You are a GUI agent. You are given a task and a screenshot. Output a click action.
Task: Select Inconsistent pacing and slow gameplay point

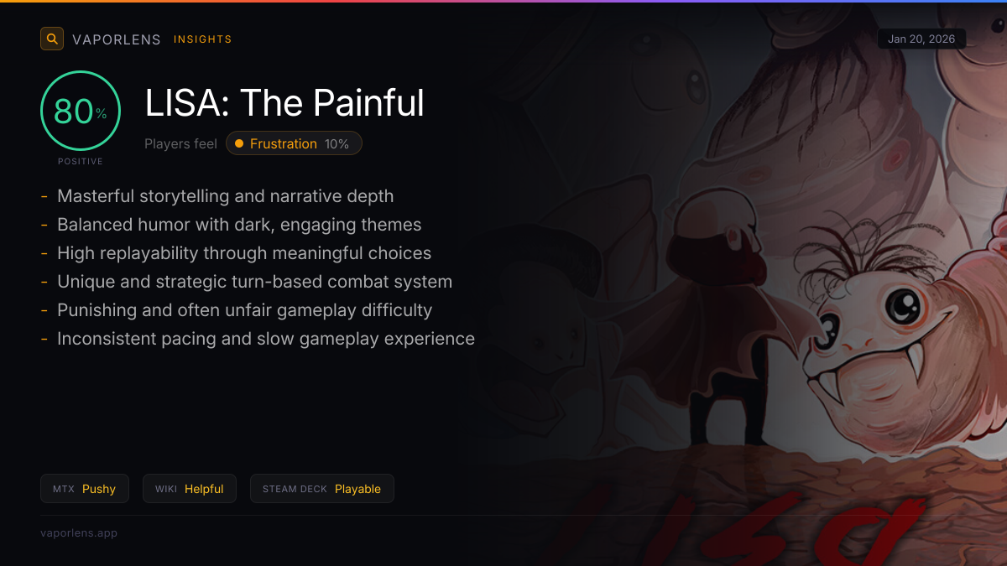(x=266, y=339)
